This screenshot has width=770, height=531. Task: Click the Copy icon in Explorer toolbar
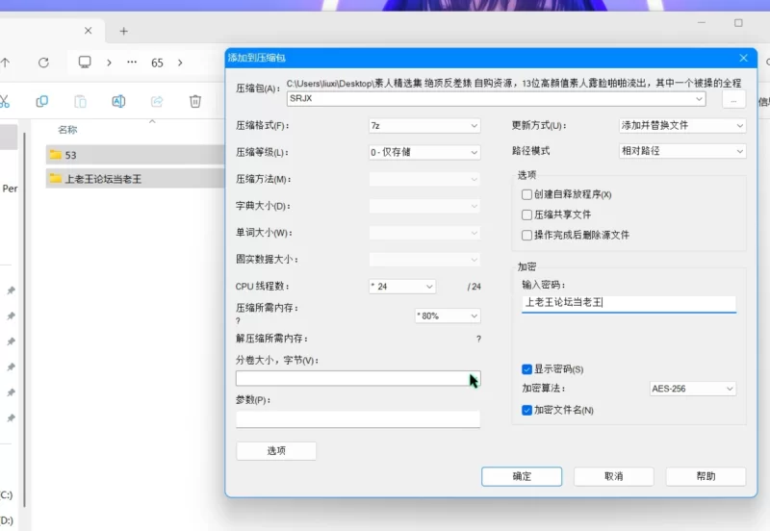pyautogui.click(x=41, y=101)
